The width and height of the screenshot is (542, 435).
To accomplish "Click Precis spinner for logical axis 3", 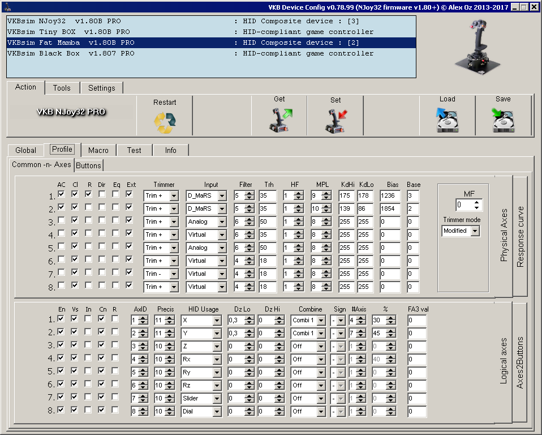I will [x=169, y=346].
